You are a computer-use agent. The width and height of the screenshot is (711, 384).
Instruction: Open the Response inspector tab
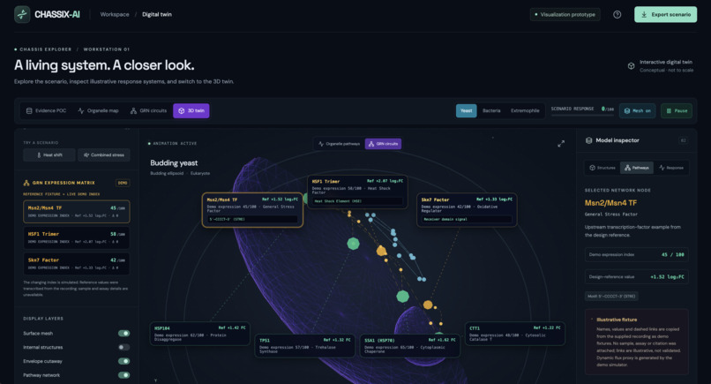click(671, 168)
